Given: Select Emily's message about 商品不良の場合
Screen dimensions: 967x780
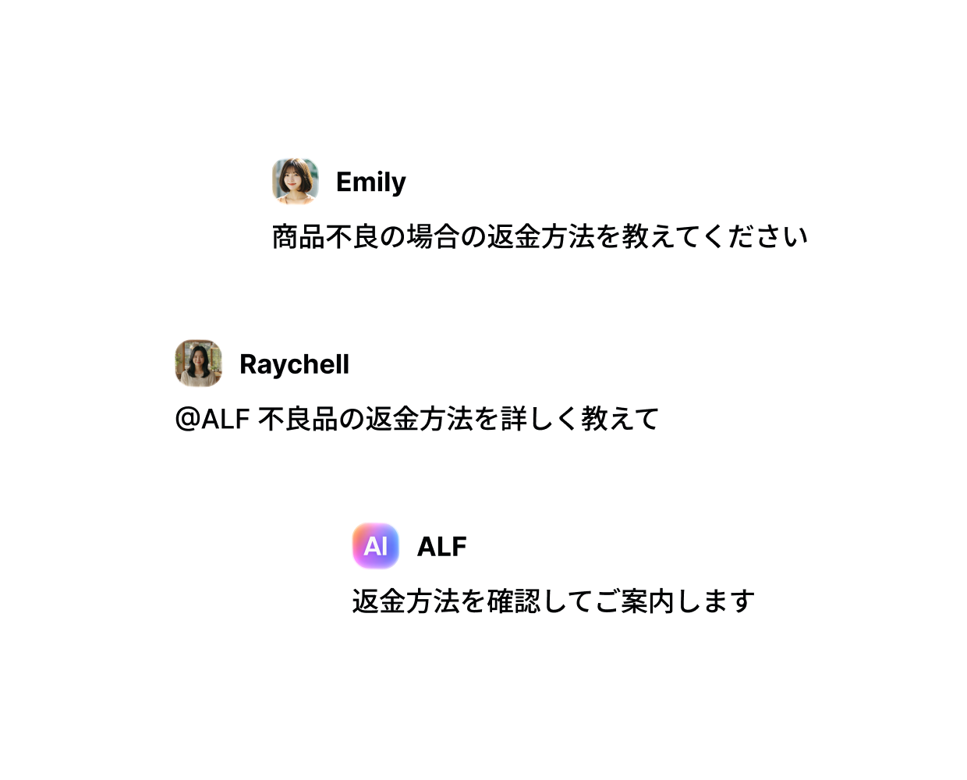Looking at the screenshot, I should [x=540, y=236].
